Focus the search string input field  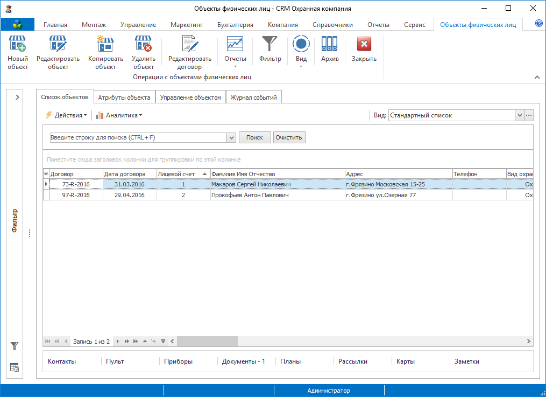pos(139,138)
